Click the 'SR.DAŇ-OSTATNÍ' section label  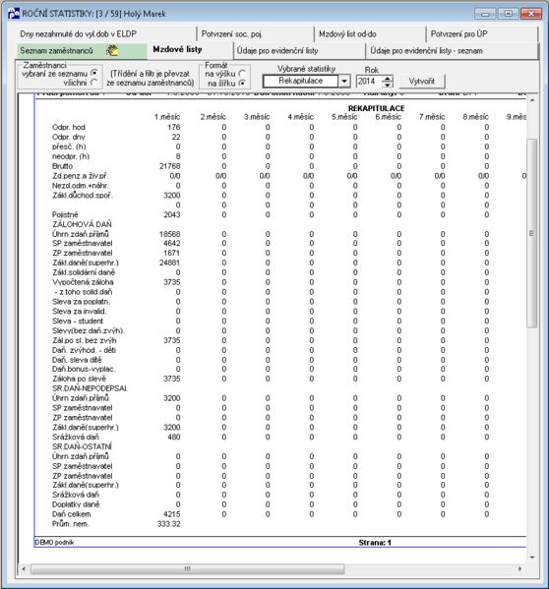(x=82, y=446)
